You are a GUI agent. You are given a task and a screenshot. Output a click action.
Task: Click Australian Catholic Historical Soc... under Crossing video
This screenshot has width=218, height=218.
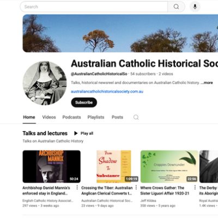point(107,201)
